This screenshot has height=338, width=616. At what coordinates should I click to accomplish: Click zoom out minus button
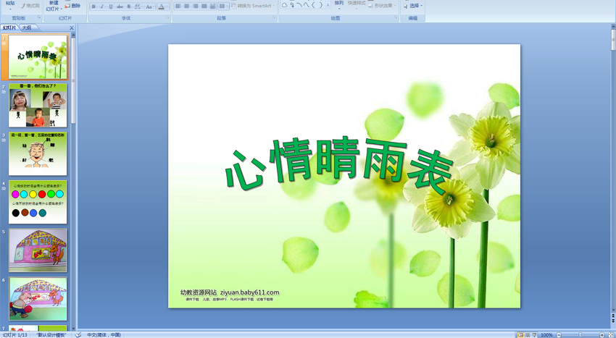click(x=559, y=335)
